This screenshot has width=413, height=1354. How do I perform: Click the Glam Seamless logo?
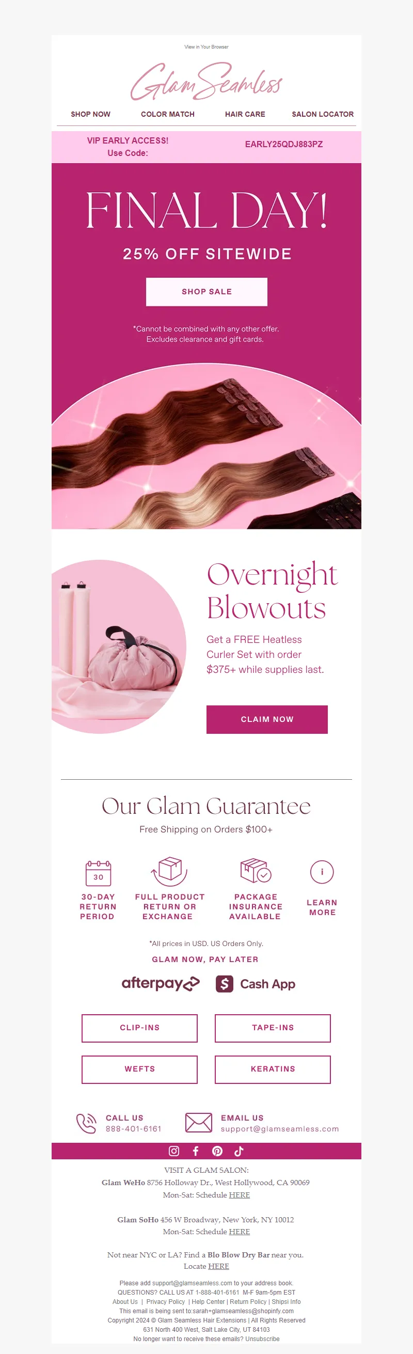pos(206,82)
